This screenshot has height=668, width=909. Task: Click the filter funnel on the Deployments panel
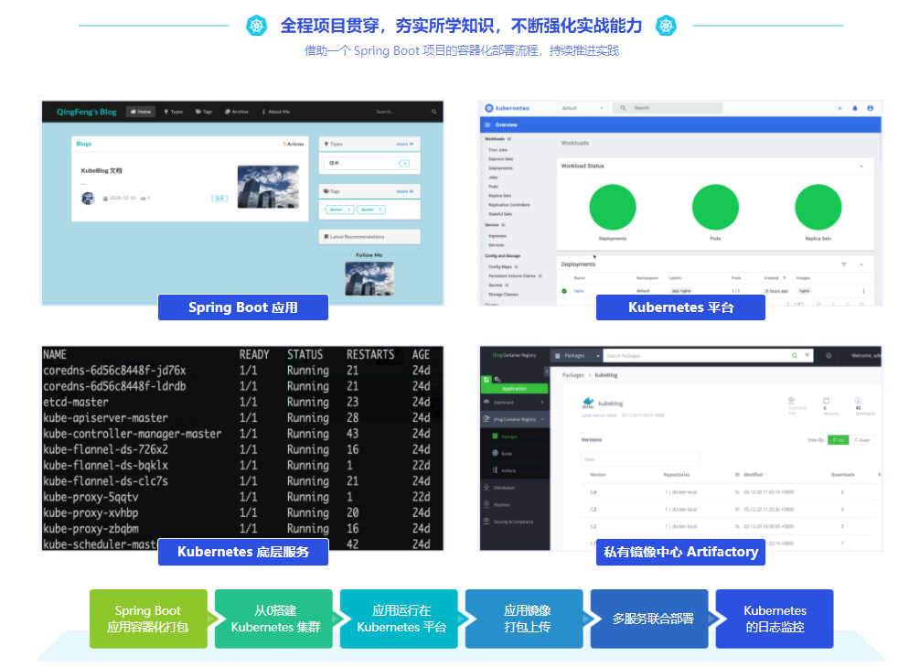pos(843,263)
